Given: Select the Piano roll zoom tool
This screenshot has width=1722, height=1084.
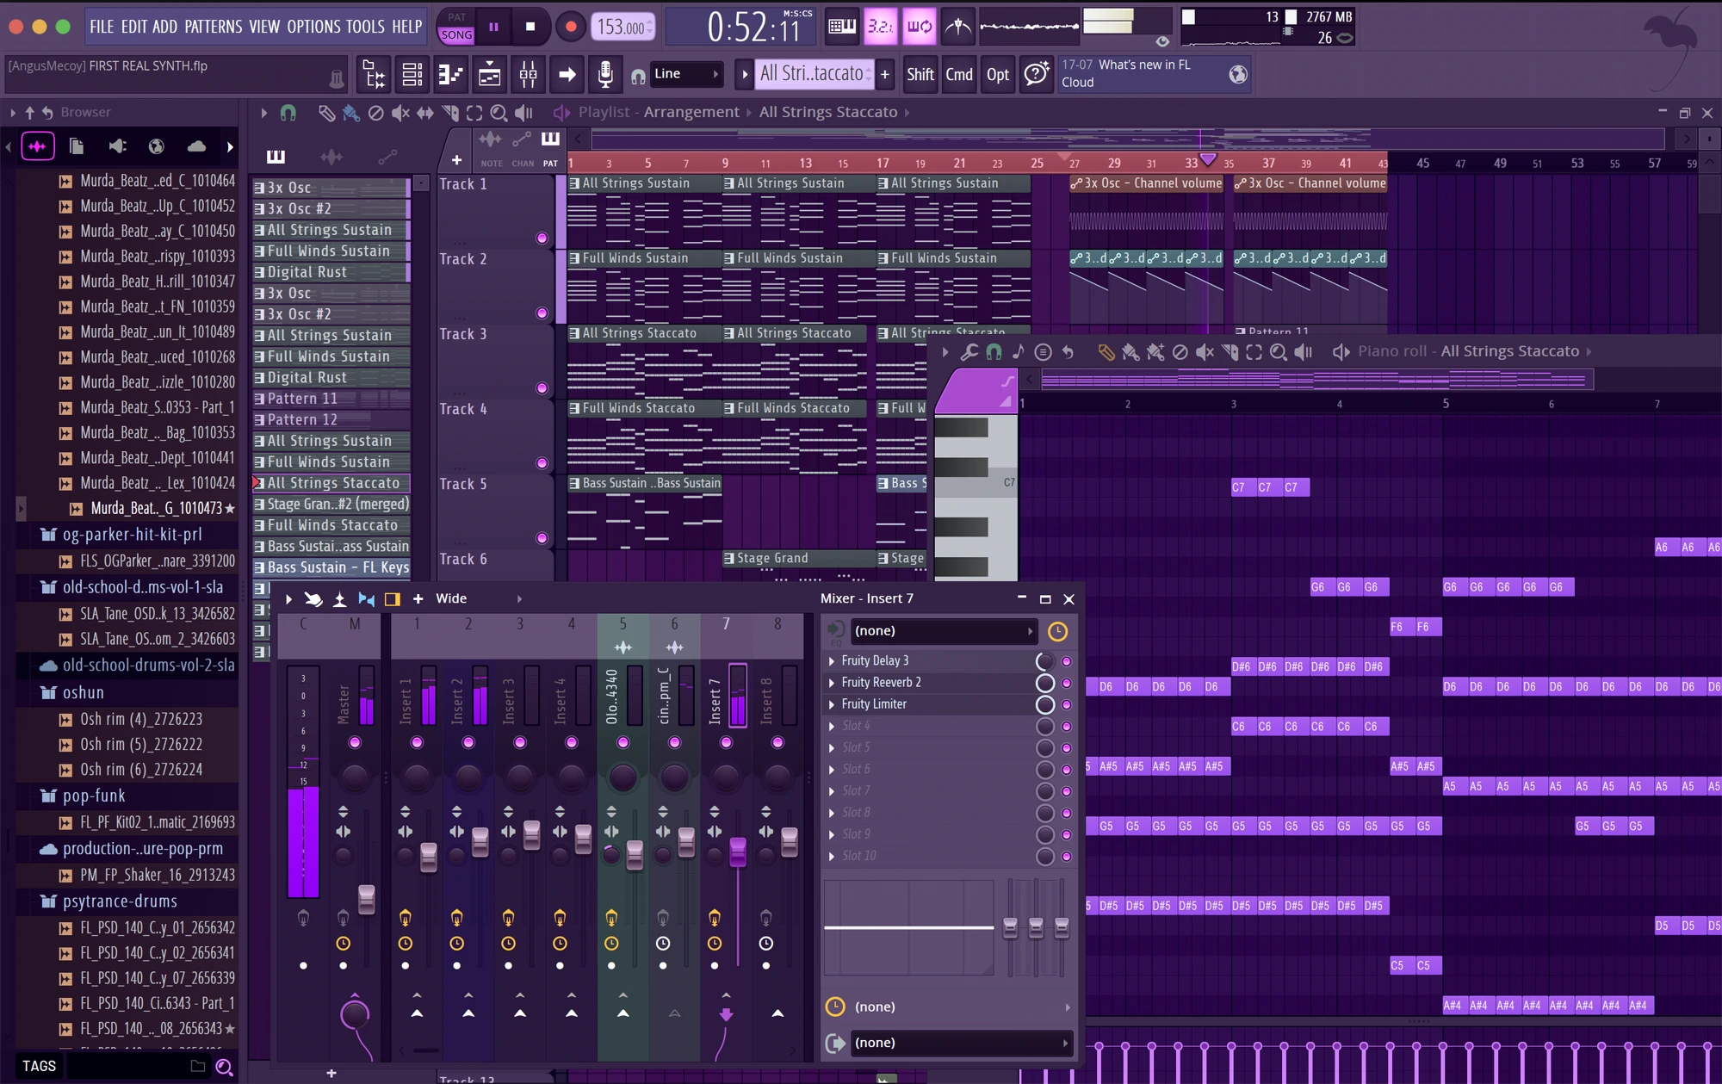Looking at the screenshot, I should click(x=1279, y=351).
